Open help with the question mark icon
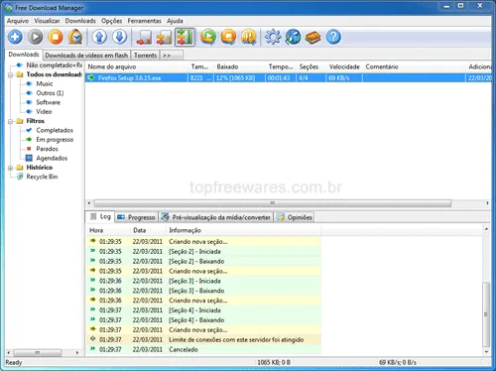496x371 pixels. pos(333,37)
